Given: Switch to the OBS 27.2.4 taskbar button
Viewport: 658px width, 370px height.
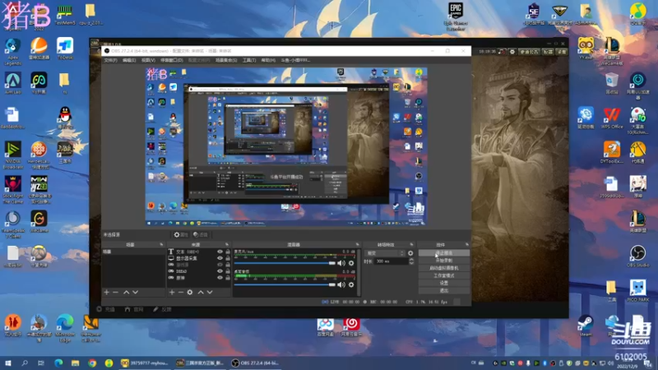Looking at the screenshot, I should coord(256,363).
